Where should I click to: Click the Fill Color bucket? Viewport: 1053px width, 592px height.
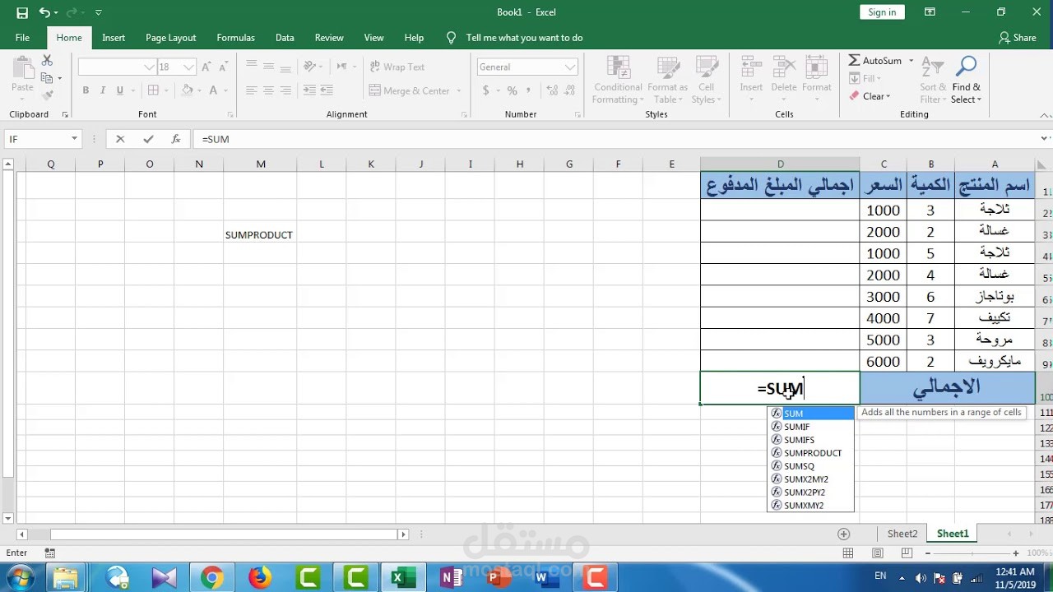(187, 90)
